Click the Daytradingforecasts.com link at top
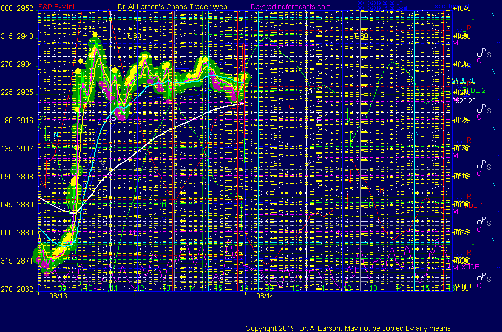Screen dimensions: 502x332 tap(290, 7)
